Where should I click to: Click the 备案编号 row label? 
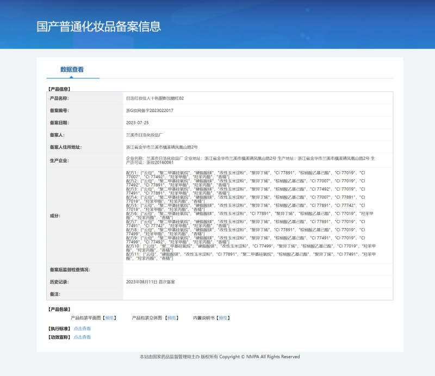point(59,110)
